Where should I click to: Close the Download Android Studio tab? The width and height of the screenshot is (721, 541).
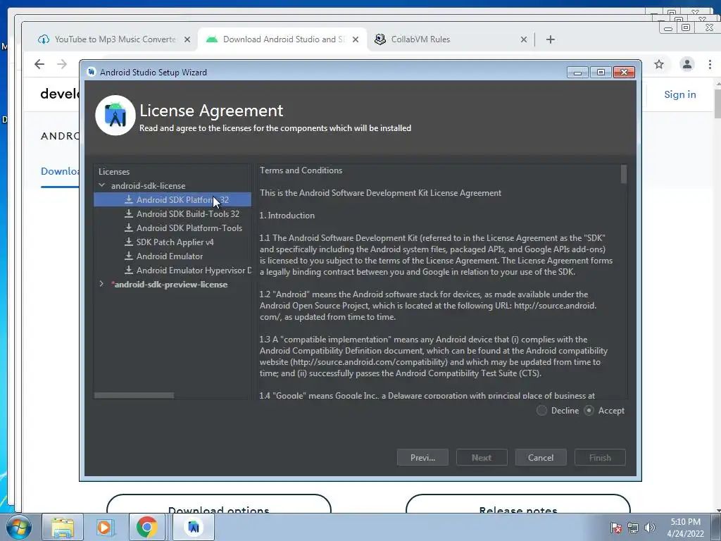pyautogui.click(x=356, y=39)
